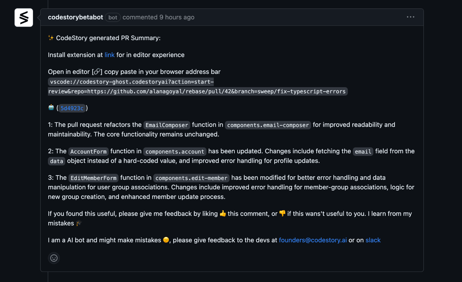Click the thumbs up emoji in feedback text
Viewport: 462px width, 282px height.
[x=223, y=214]
